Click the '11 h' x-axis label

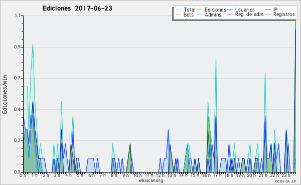coord(149,174)
